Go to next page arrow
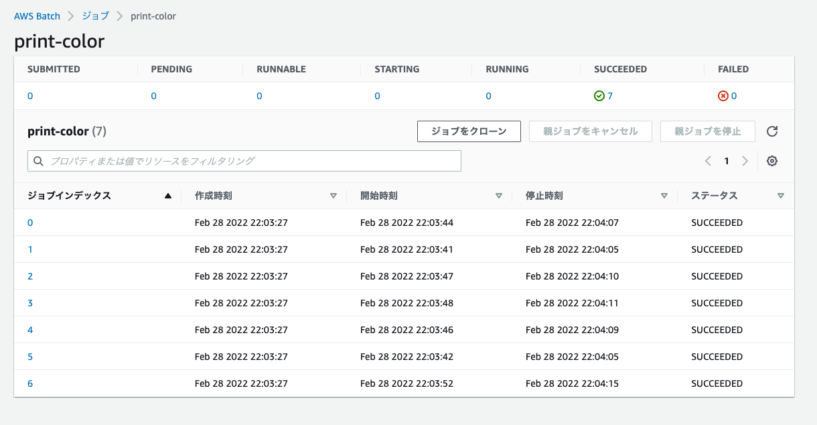Screen dimensions: 817x425 pos(745,161)
